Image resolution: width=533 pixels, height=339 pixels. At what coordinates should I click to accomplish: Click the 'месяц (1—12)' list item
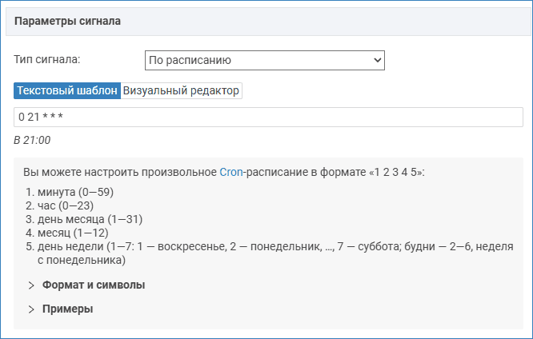73,233
